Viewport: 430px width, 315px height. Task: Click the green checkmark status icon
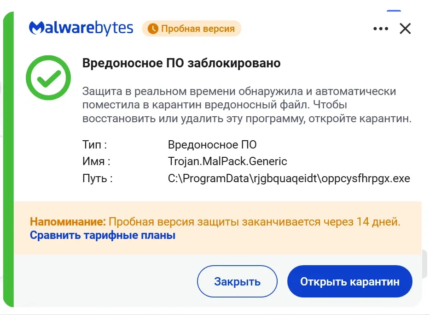[x=48, y=78]
